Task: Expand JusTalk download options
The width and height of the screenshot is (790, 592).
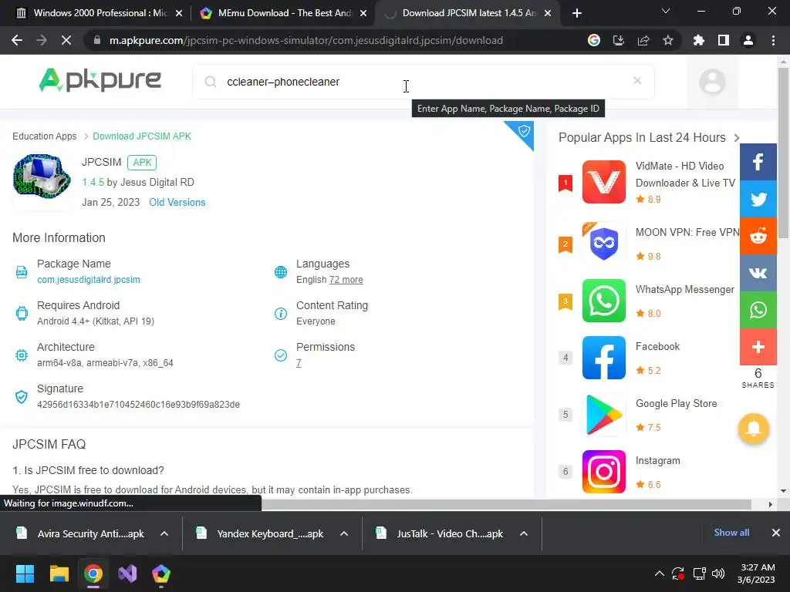Action: (524, 533)
